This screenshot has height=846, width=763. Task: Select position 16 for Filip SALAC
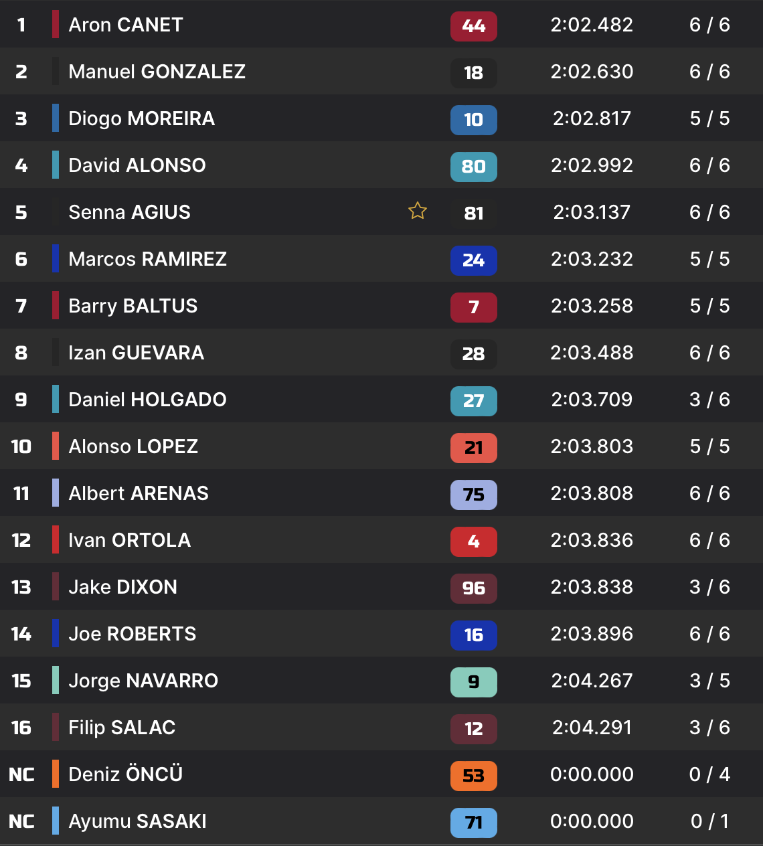[21, 728]
